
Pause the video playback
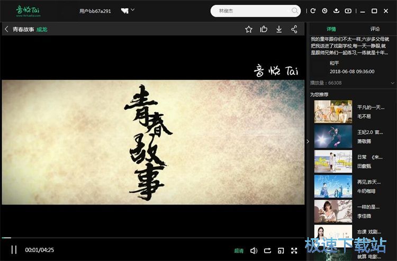click(14, 250)
